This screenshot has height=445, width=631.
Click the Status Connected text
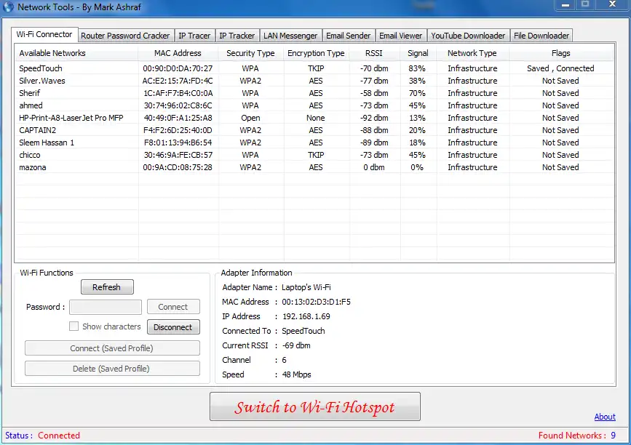(x=59, y=436)
